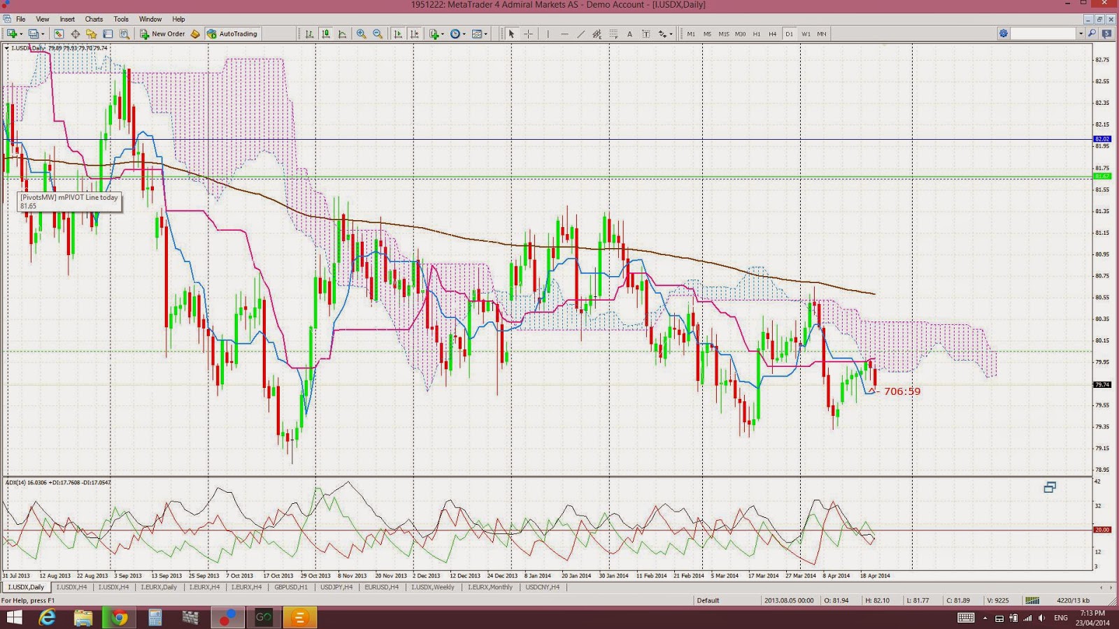This screenshot has width=1119, height=629.
Task: Switch timeframe to M15
Action: click(x=723, y=34)
